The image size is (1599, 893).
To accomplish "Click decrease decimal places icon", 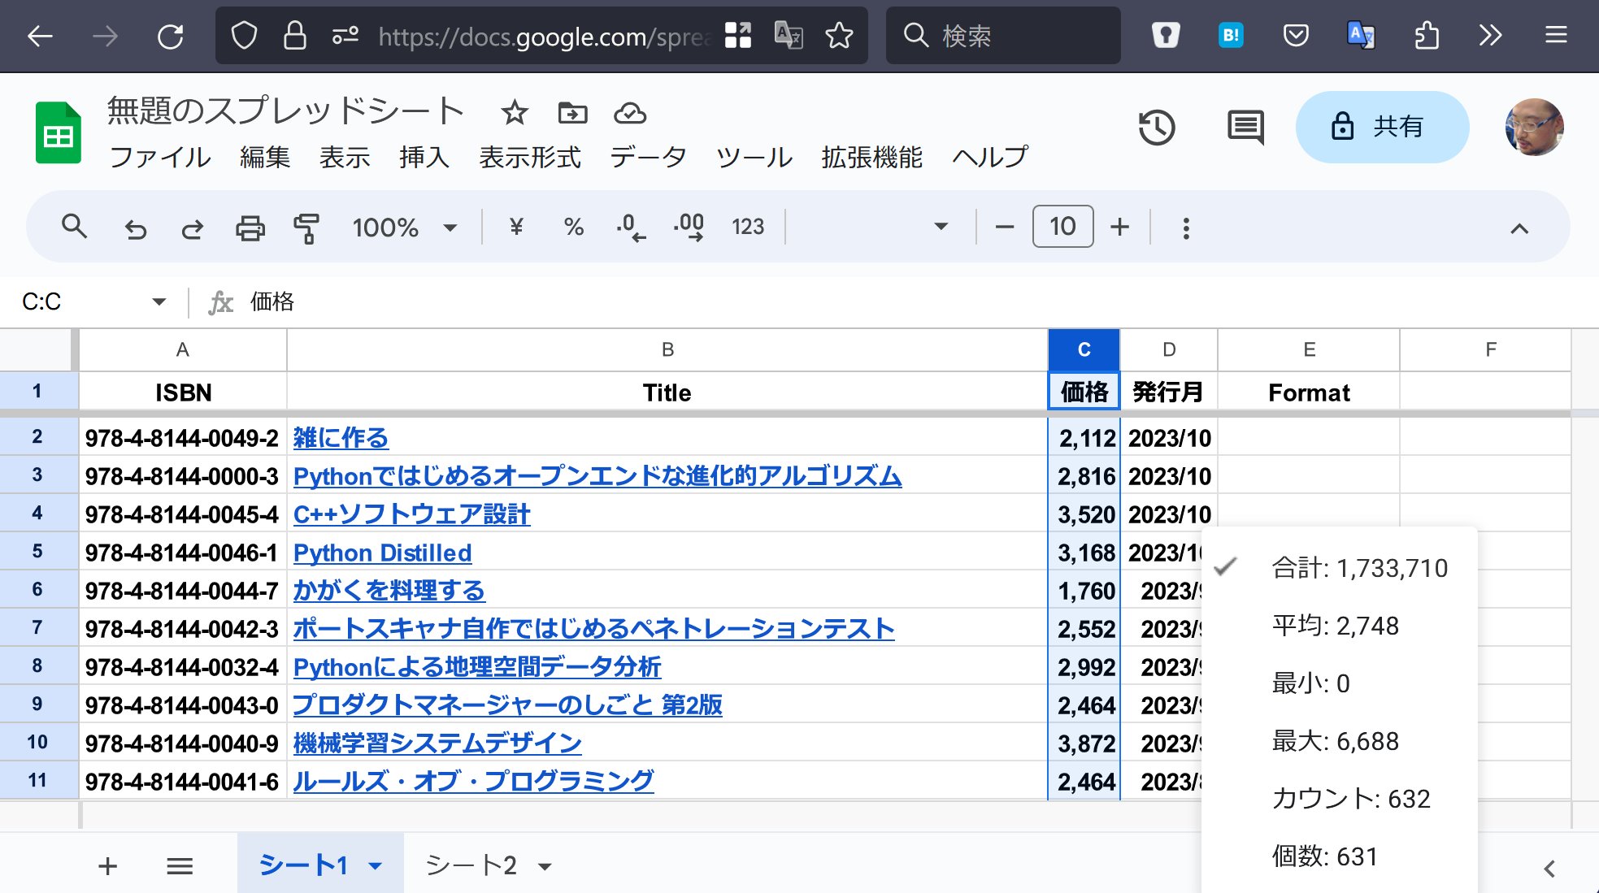I will 631,227.
